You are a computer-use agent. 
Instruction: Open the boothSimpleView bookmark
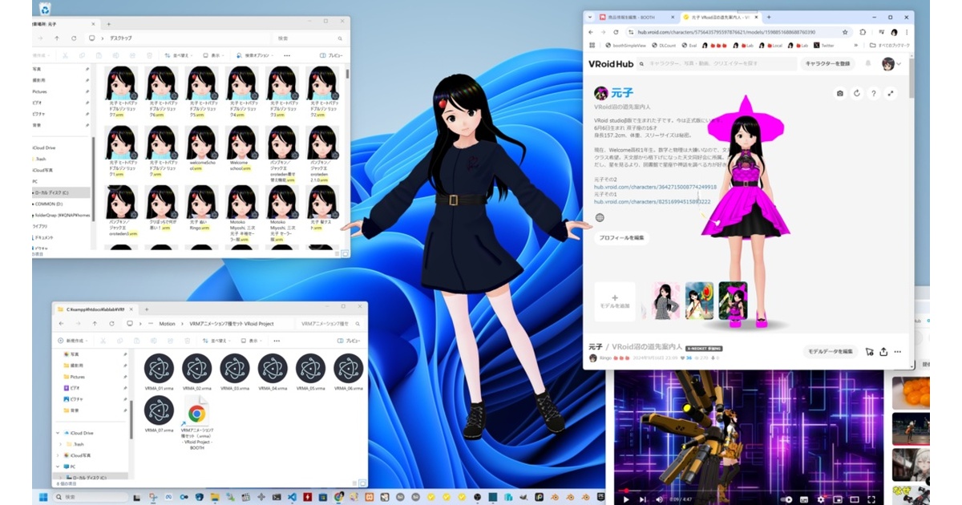(x=626, y=46)
